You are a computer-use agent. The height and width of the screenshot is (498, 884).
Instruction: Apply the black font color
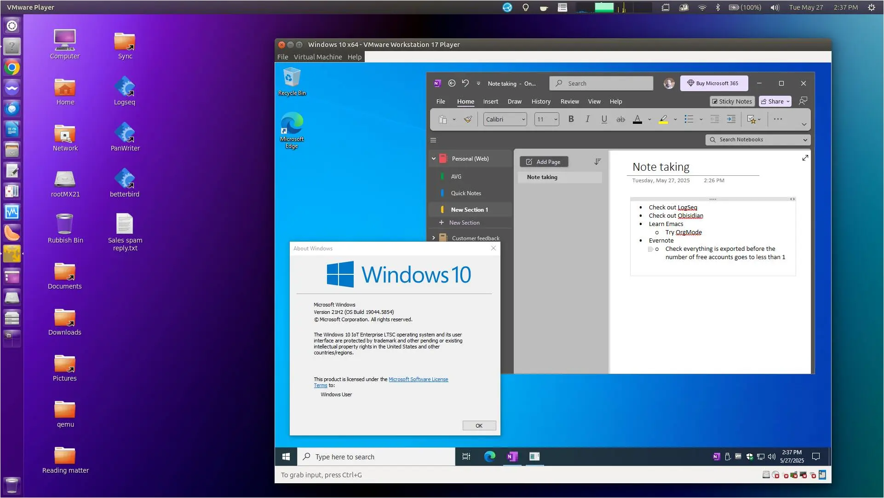point(637,119)
